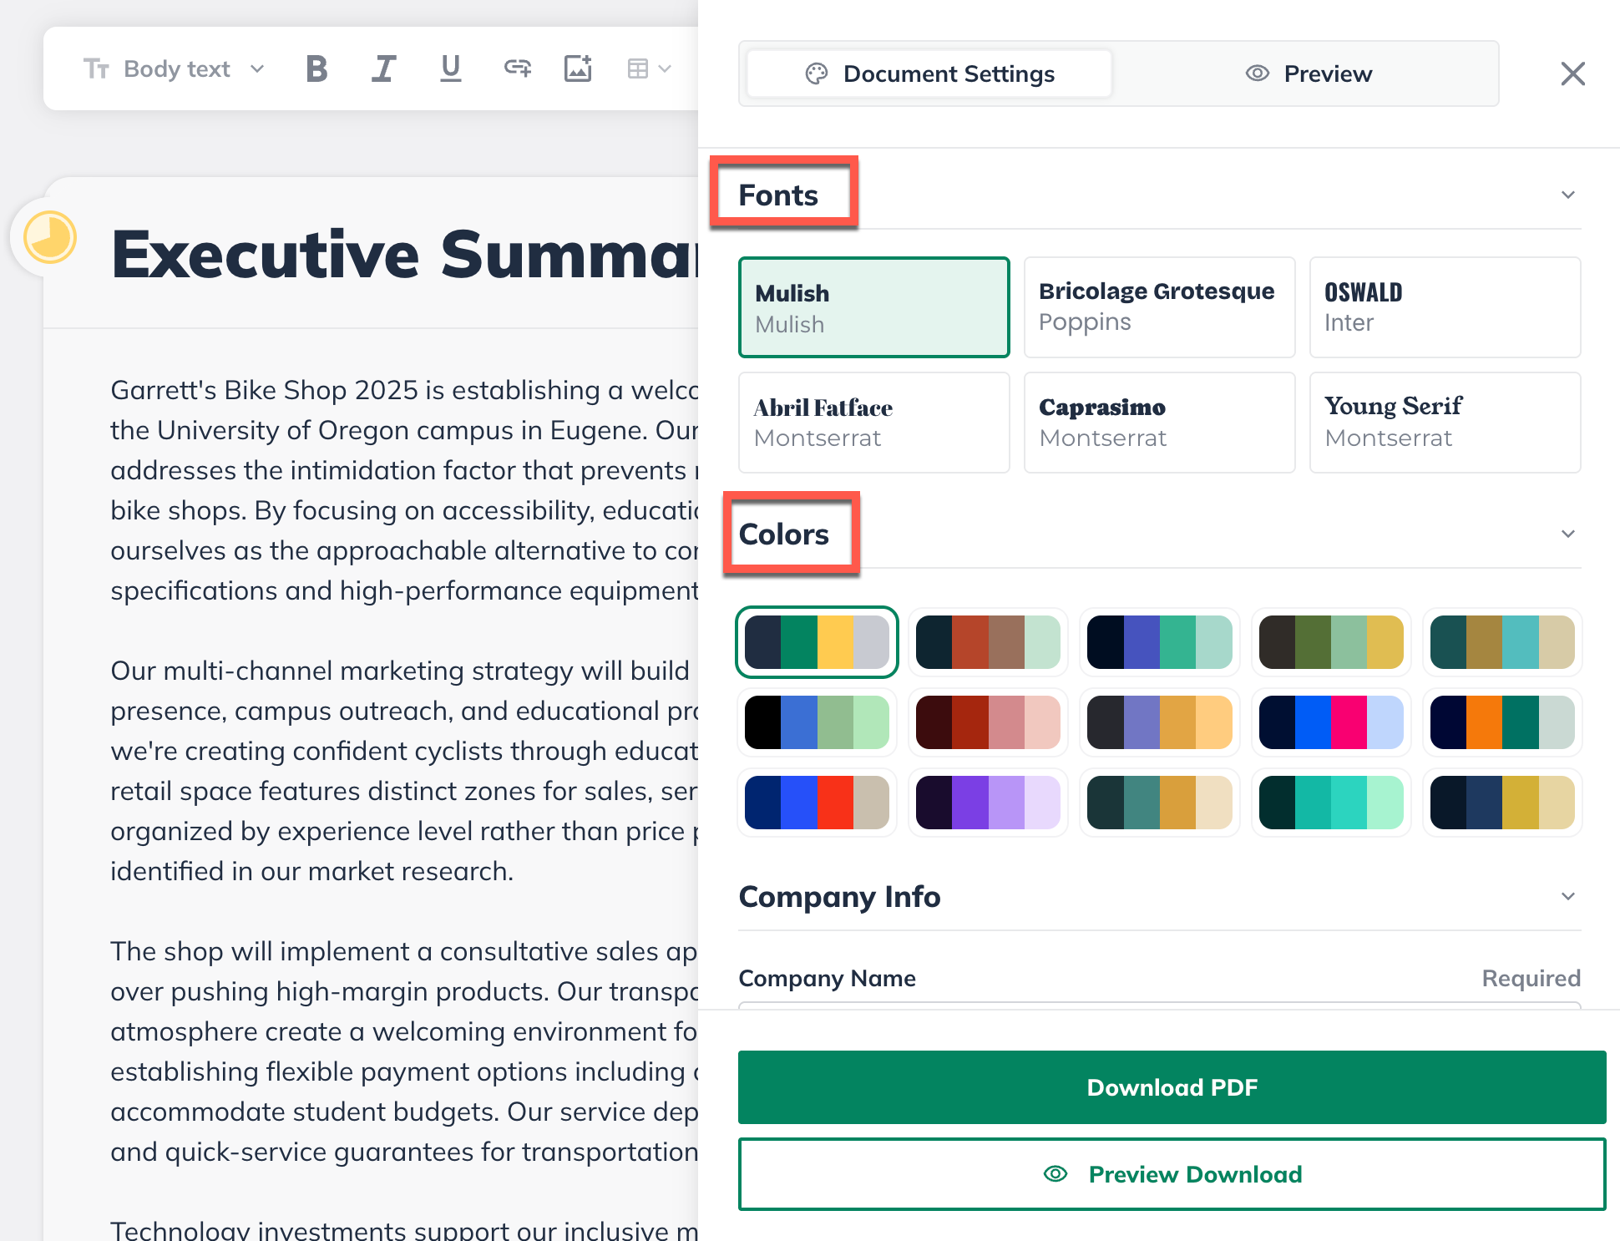Toggle underline formatting
This screenshot has height=1241, width=1620.
pos(450,68)
